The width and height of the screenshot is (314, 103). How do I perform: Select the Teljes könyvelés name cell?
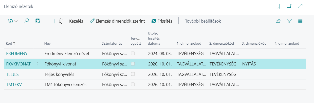click(59, 74)
